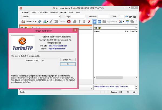
Task: Open the Session menu
Action: 63,12
